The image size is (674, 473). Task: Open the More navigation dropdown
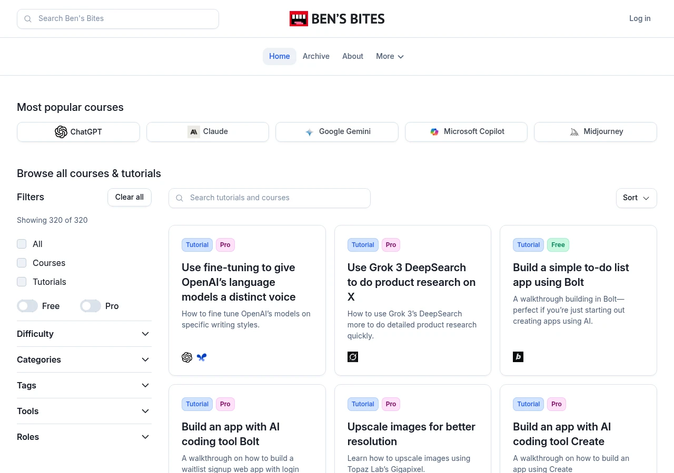coord(390,56)
